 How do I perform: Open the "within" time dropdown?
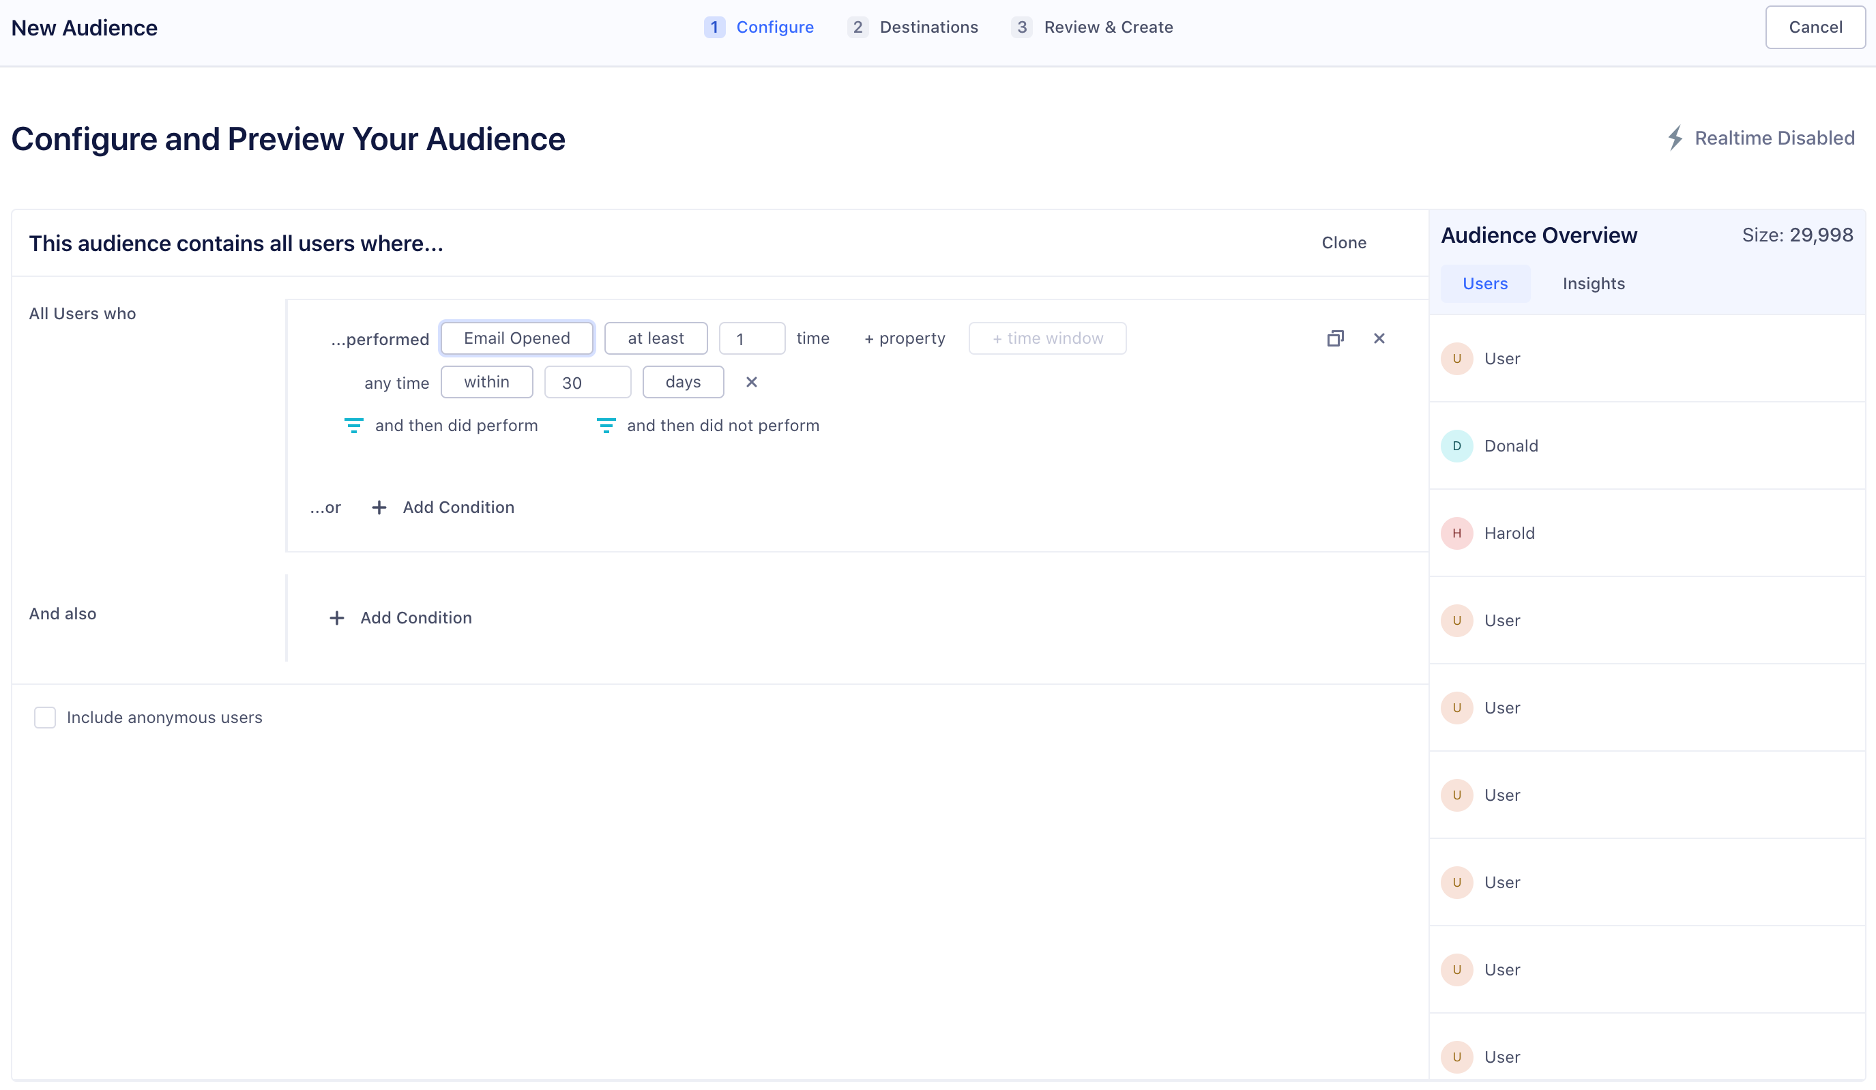[486, 382]
